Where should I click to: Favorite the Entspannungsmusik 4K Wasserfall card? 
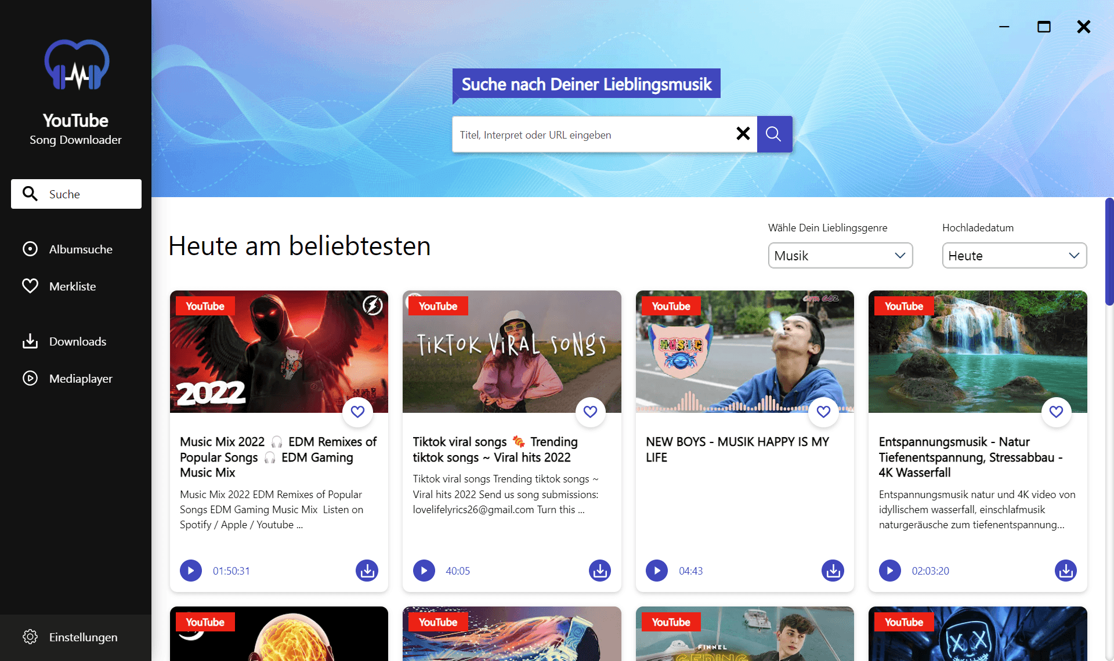pos(1056,412)
